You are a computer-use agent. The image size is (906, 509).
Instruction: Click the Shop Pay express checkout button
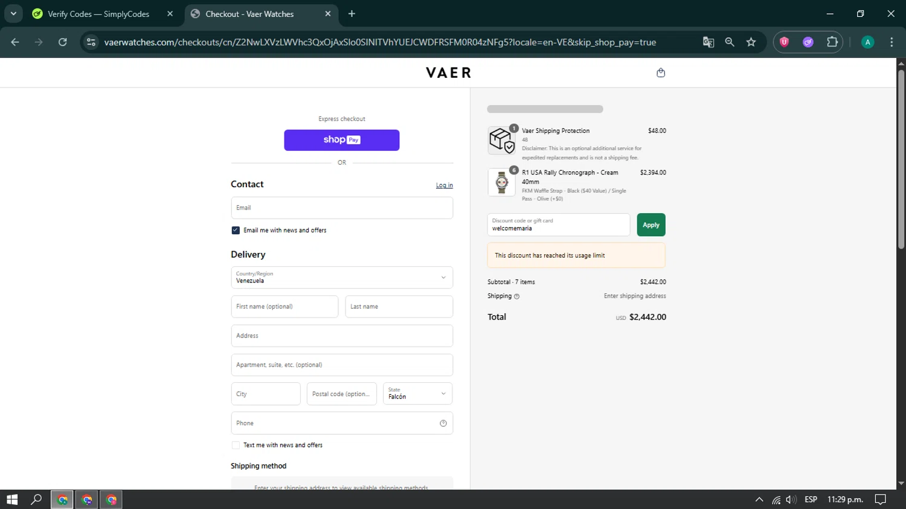[342, 140]
